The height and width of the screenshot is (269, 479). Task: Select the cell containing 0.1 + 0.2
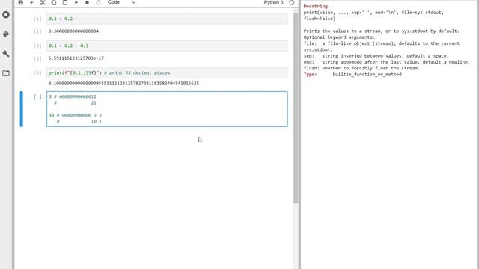[x=167, y=19]
